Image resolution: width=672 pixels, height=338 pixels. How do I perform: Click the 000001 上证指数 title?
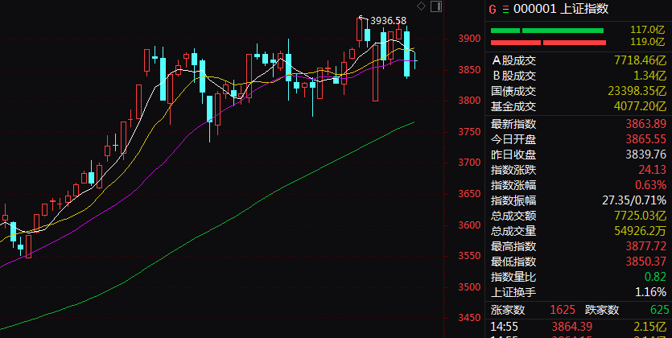(554, 9)
